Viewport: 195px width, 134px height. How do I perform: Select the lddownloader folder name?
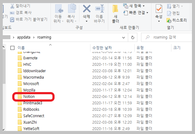[35, 71]
